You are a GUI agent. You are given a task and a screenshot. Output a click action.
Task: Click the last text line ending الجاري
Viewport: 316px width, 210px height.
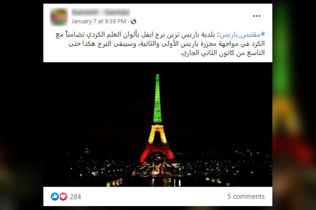coord(222,53)
